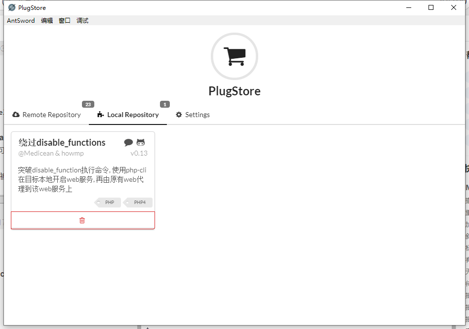Click the PHP tag on the plugin card

click(x=109, y=202)
